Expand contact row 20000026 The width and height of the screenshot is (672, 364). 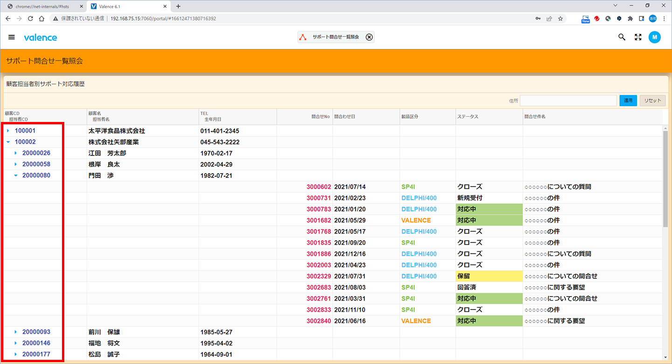(16, 153)
